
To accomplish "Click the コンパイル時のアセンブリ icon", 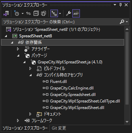I will pos(39,75).
